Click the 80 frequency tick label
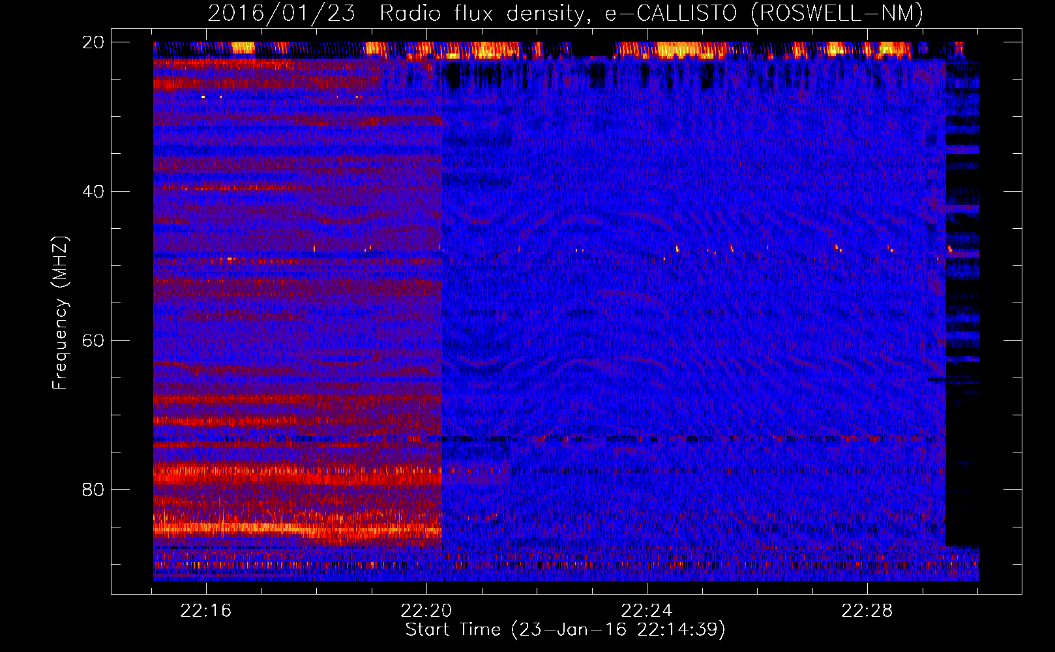 tap(93, 490)
